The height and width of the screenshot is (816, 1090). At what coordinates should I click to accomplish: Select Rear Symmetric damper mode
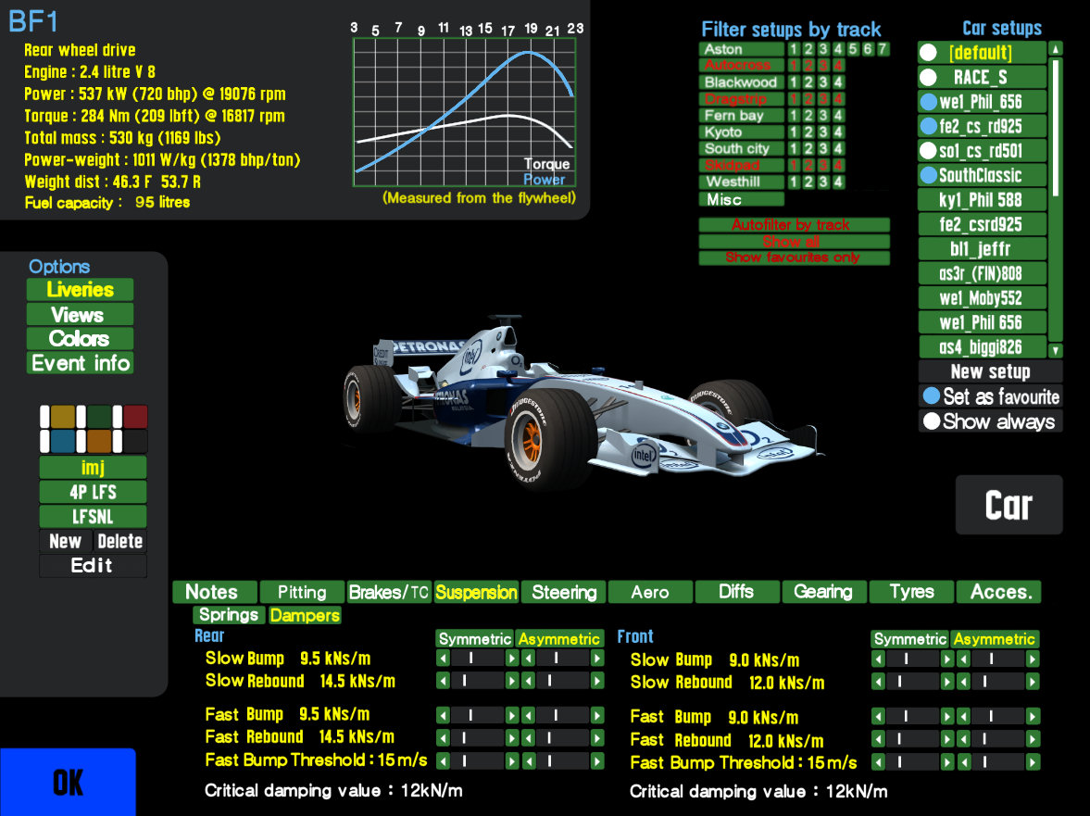pyautogui.click(x=475, y=639)
